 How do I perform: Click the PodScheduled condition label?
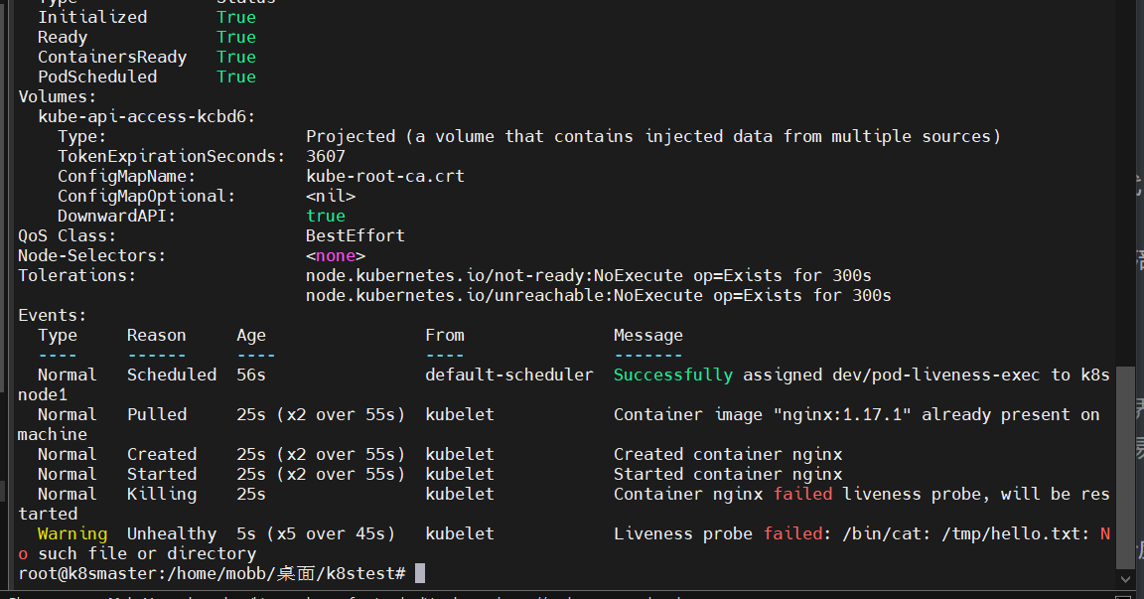96,76
